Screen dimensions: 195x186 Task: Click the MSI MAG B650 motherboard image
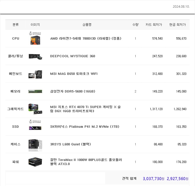coord(35,74)
